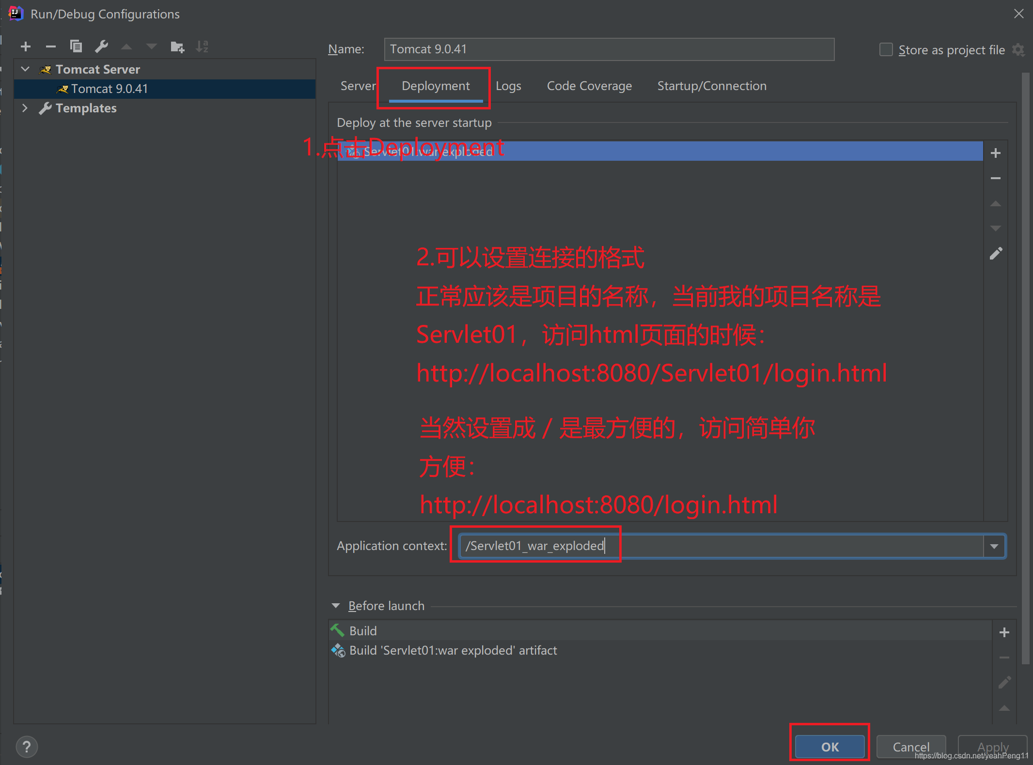Click dialog vertical scrollbar on right
This screenshot has width=1033, height=765.
1025,368
